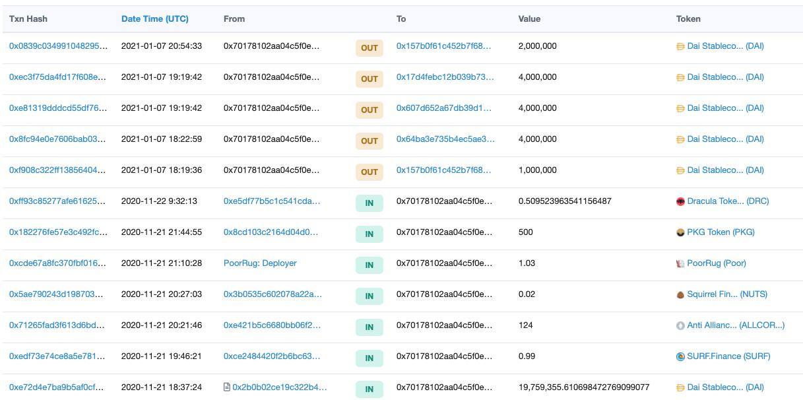Click the IN badge on the Dracula Token row

click(x=369, y=203)
